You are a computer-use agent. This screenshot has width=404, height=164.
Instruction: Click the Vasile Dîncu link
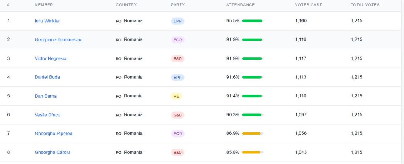click(47, 115)
